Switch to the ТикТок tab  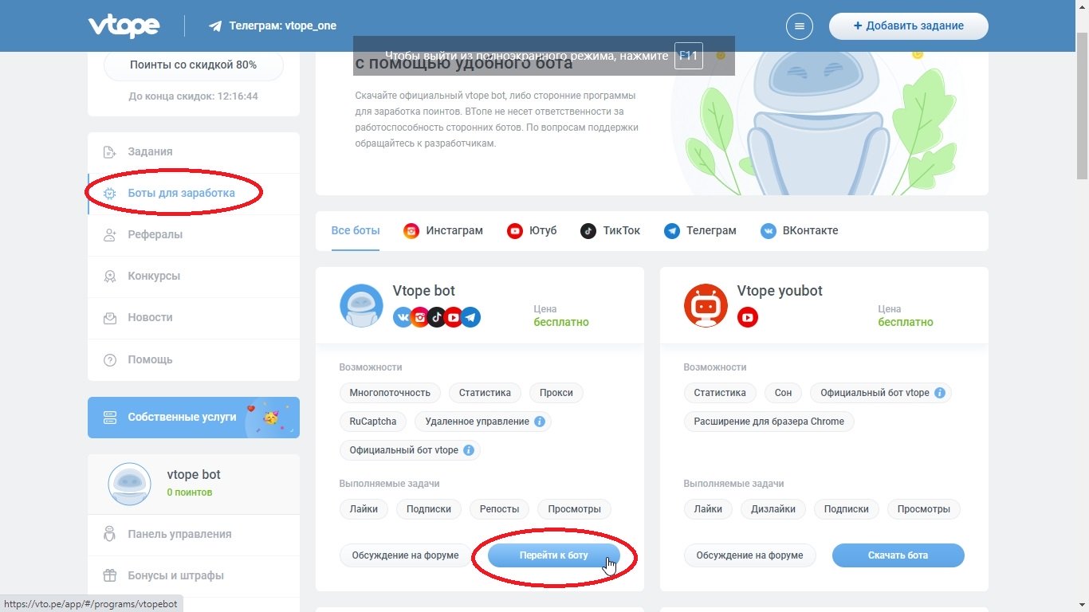[610, 231]
